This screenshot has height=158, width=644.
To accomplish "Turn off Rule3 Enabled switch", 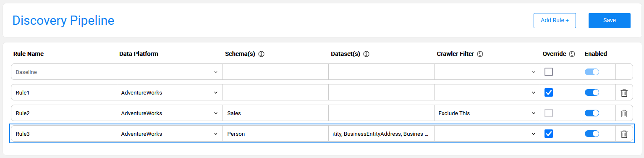I will 592,134.
